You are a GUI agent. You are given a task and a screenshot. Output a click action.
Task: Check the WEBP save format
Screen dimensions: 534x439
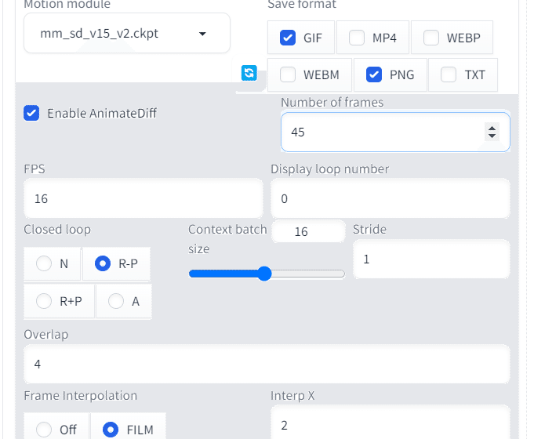pyautogui.click(x=431, y=38)
